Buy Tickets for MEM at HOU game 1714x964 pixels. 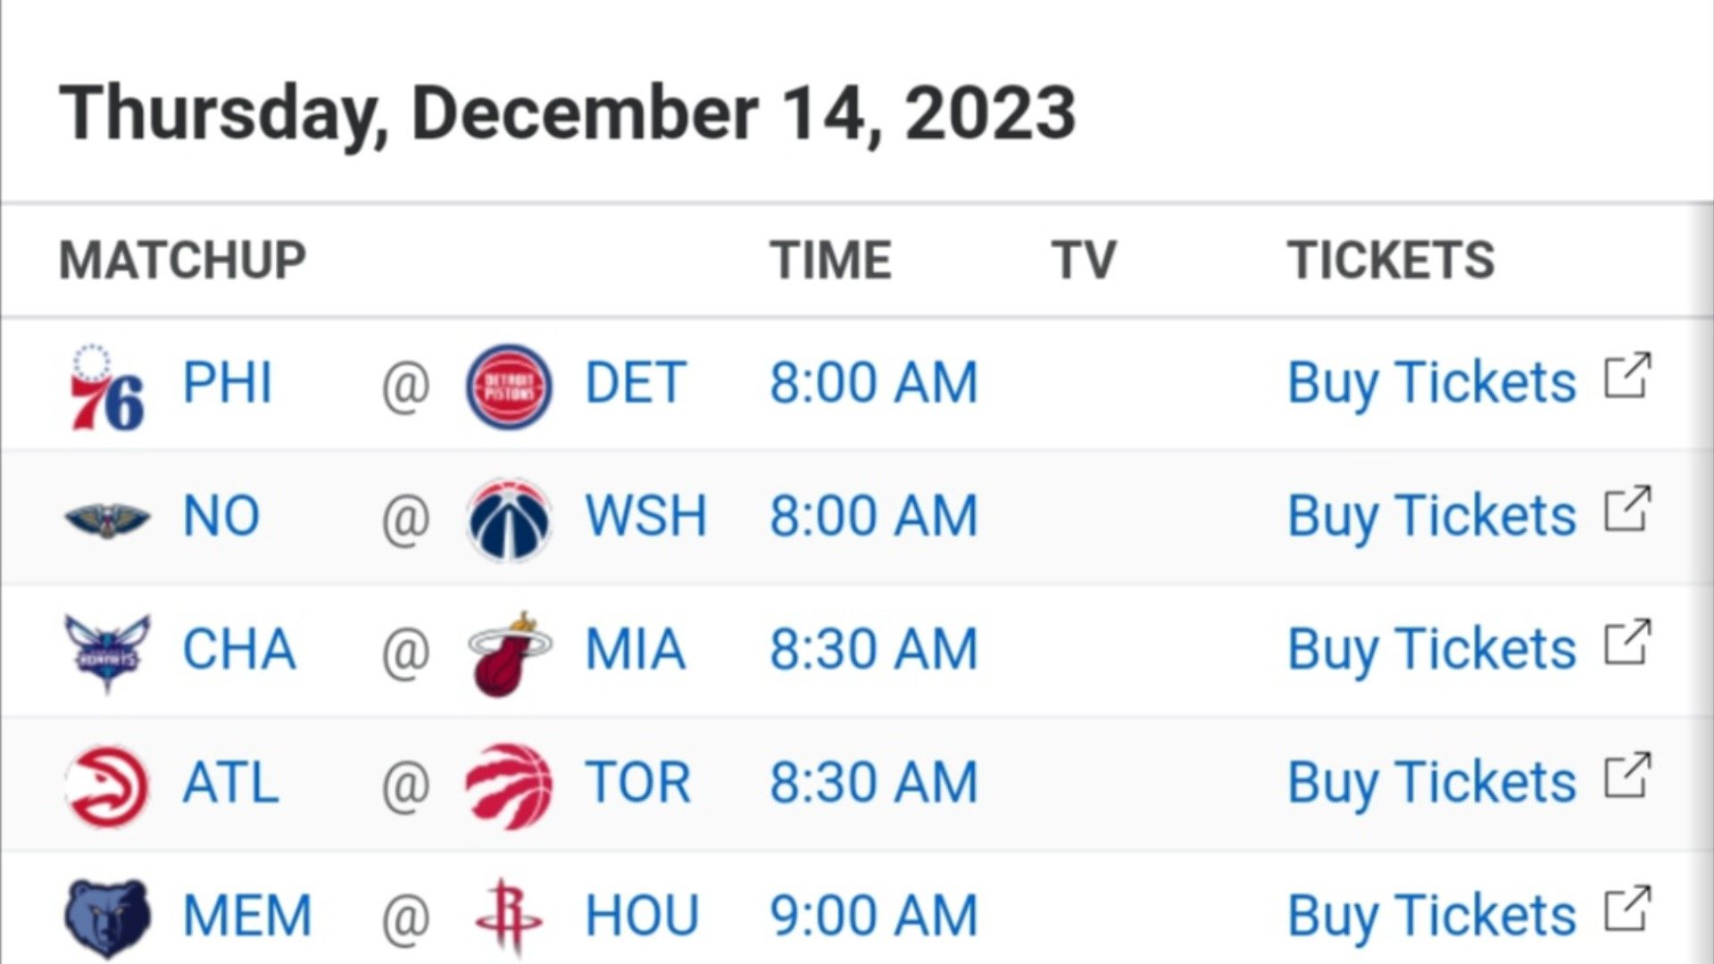1431,917
